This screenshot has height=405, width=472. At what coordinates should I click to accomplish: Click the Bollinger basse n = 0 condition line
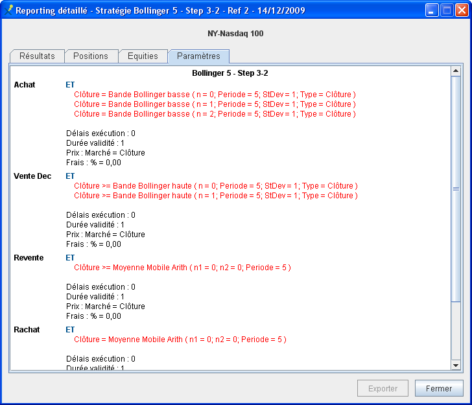click(215, 95)
